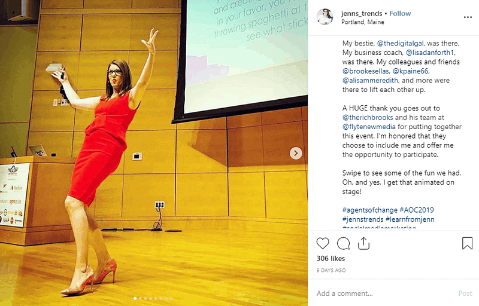This screenshot has width=479, height=306.
Task: Advance to next photo with arrow
Action: tap(296, 153)
